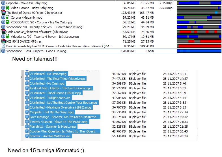Click BSplayer icon of VIDEODANCE '90 - Corona - Try Me Out

coord(3,22)
